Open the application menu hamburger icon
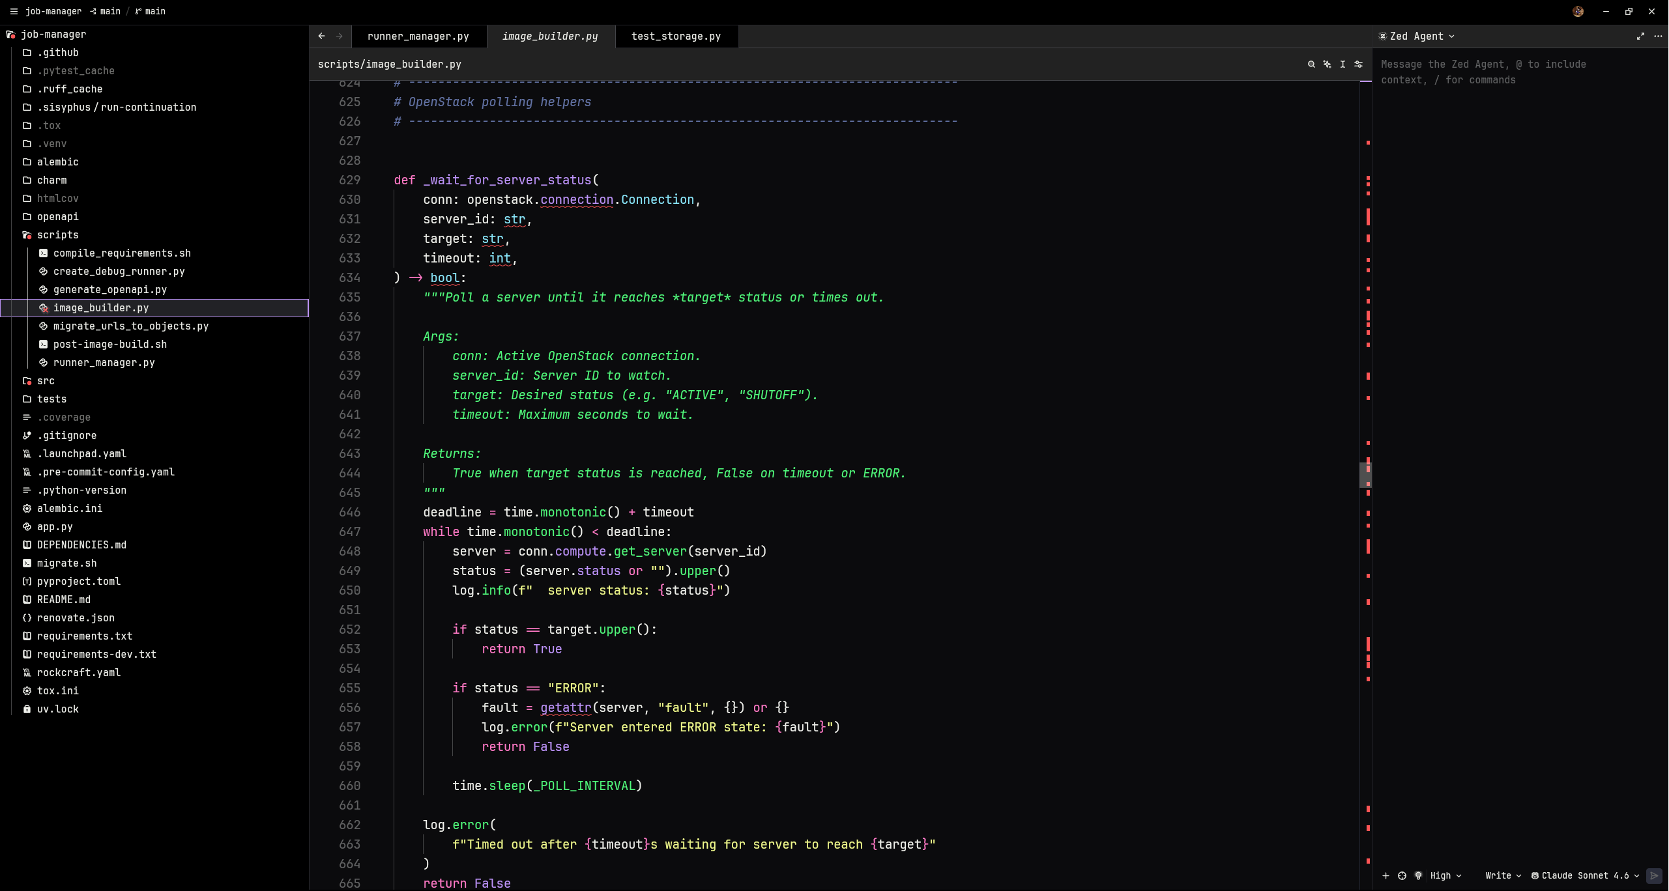 pos(13,11)
